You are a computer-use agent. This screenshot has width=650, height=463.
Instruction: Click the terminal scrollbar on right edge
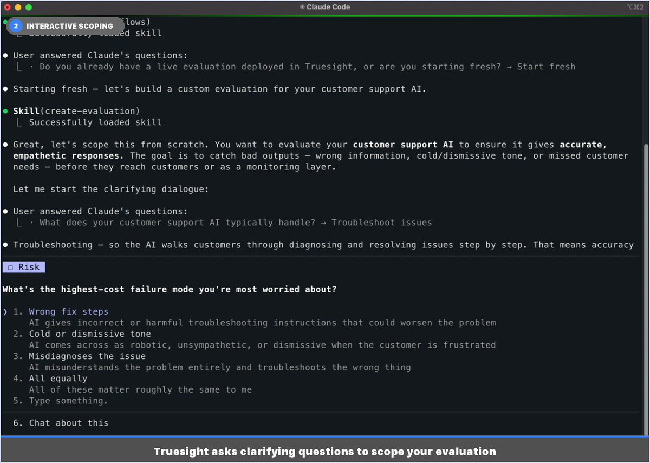(647, 217)
